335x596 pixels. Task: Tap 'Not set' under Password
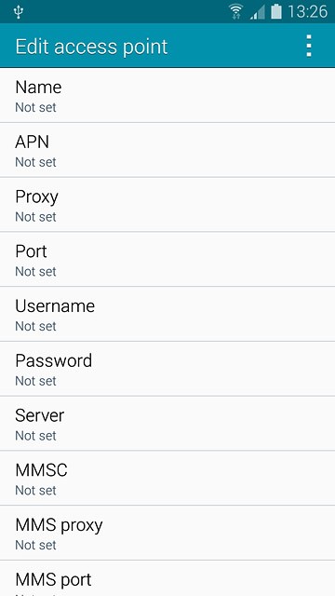coord(35,381)
